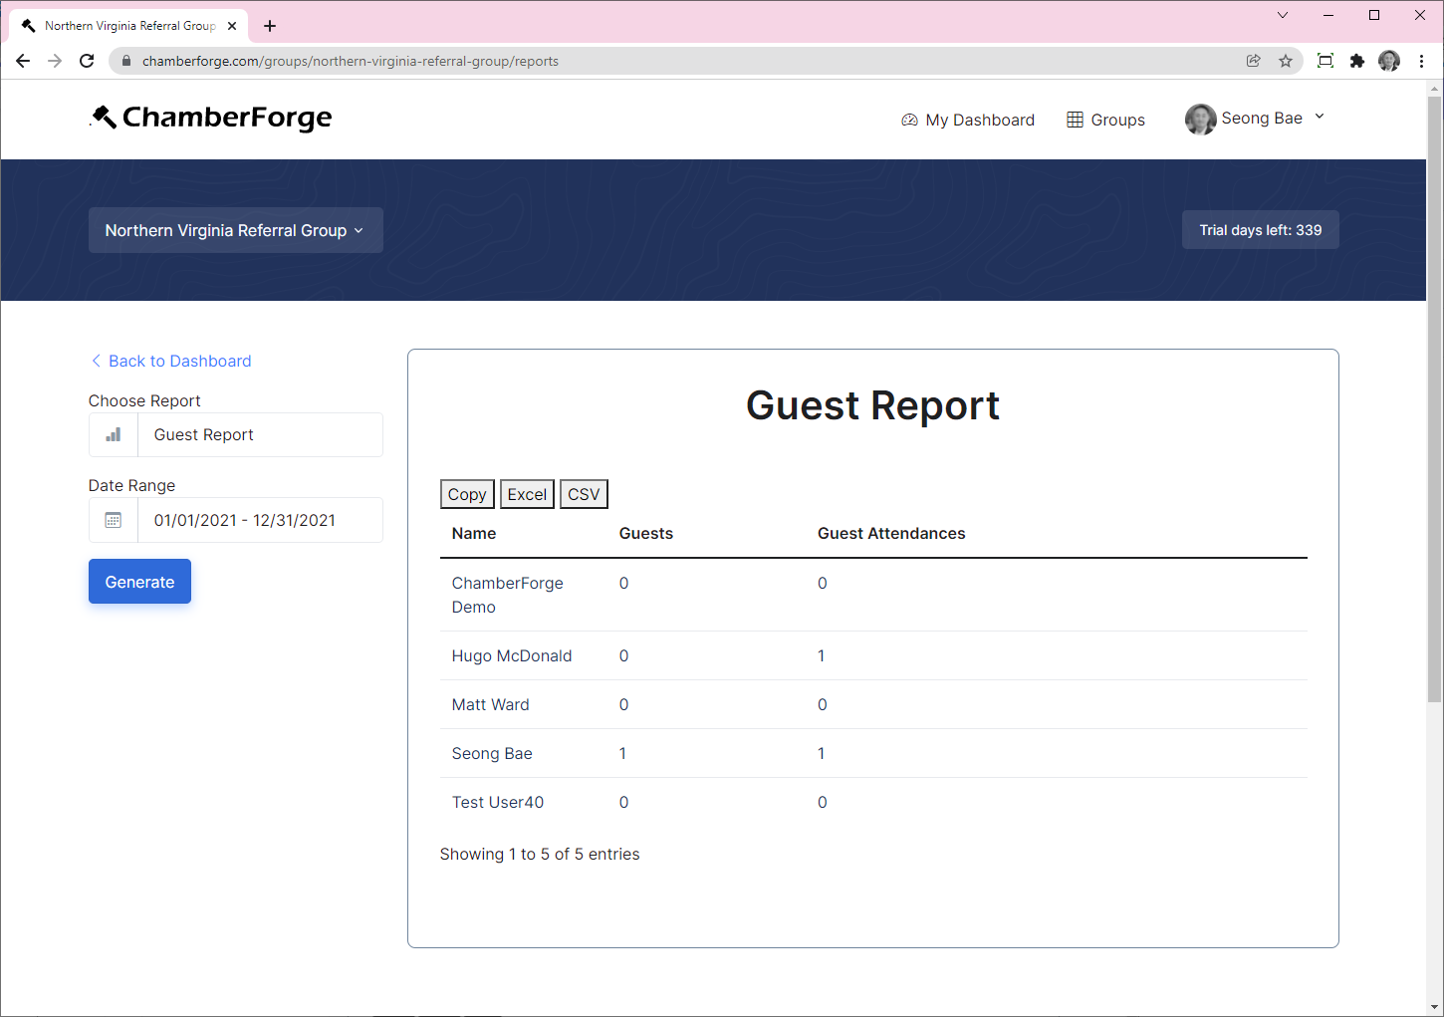This screenshot has height=1017, width=1444.
Task: Open the Choose Report dropdown
Action: click(x=259, y=434)
